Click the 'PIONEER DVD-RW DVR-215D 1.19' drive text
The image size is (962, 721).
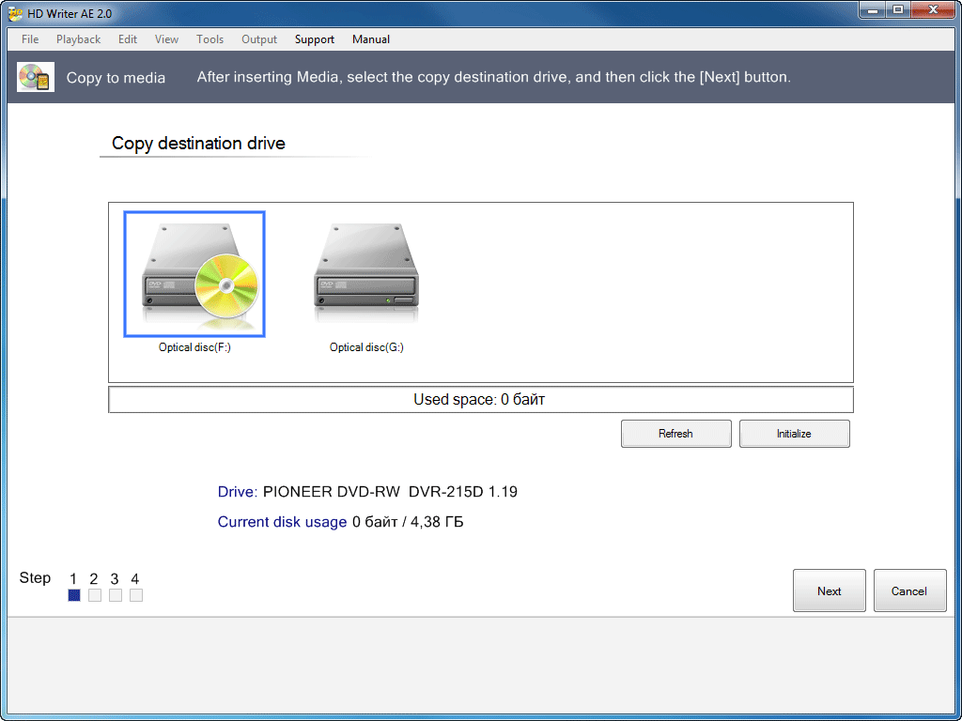(390, 492)
